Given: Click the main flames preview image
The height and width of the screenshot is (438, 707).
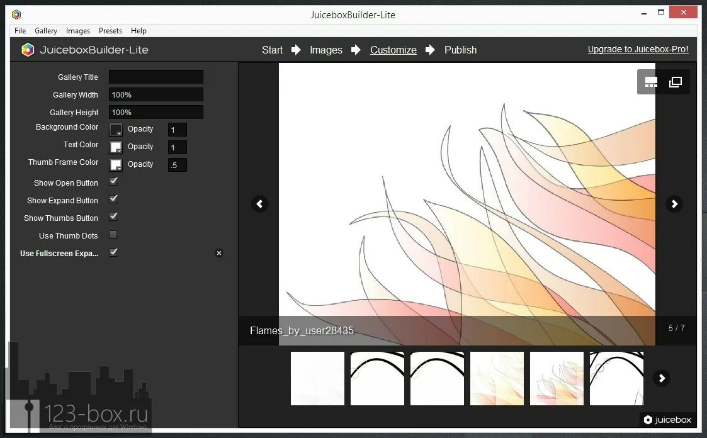Looking at the screenshot, I should coord(467,204).
